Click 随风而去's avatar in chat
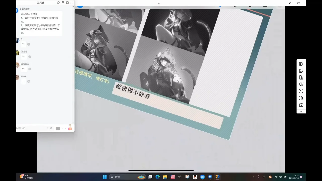The width and height of the screenshot is (322, 181). pyautogui.click(x=17, y=65)
